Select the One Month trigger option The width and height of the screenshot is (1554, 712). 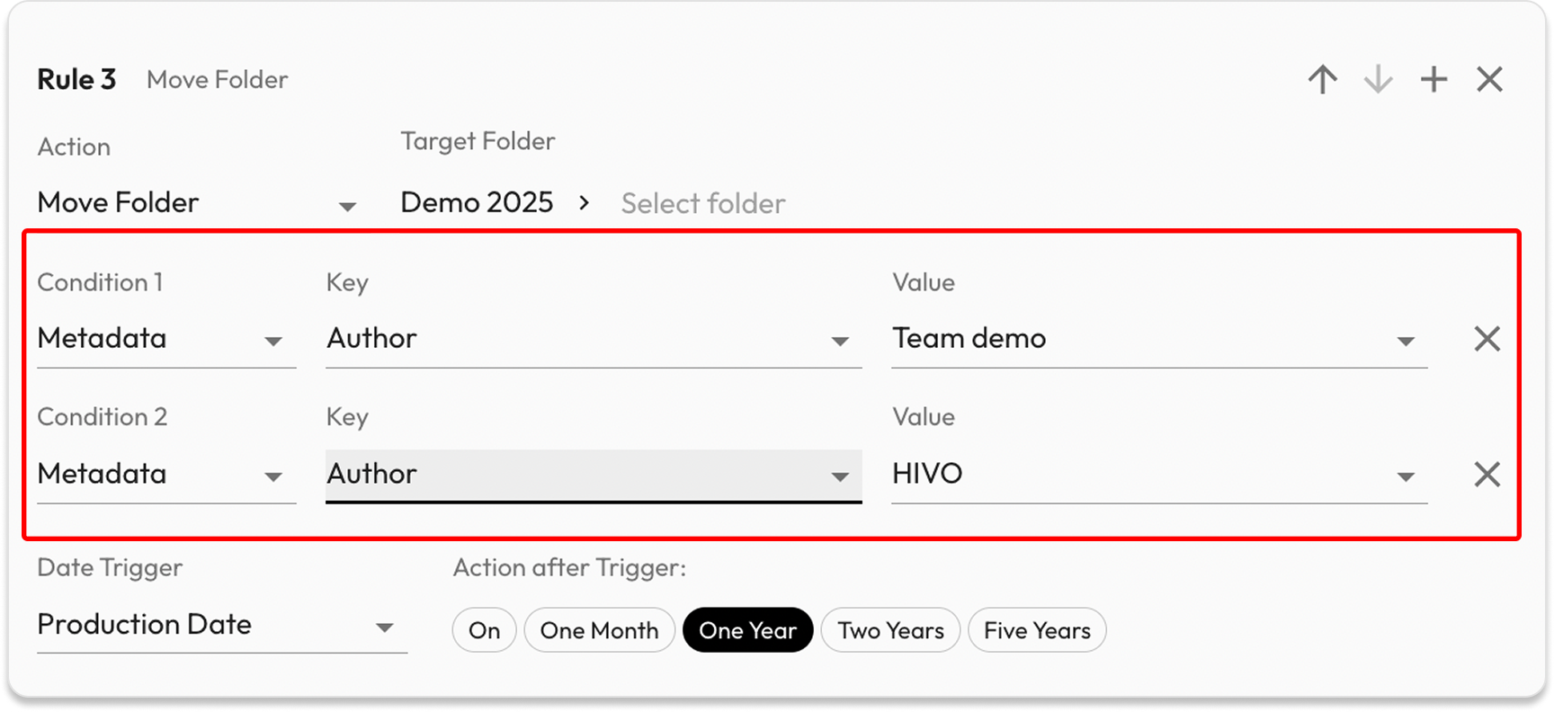click(599, 630)
